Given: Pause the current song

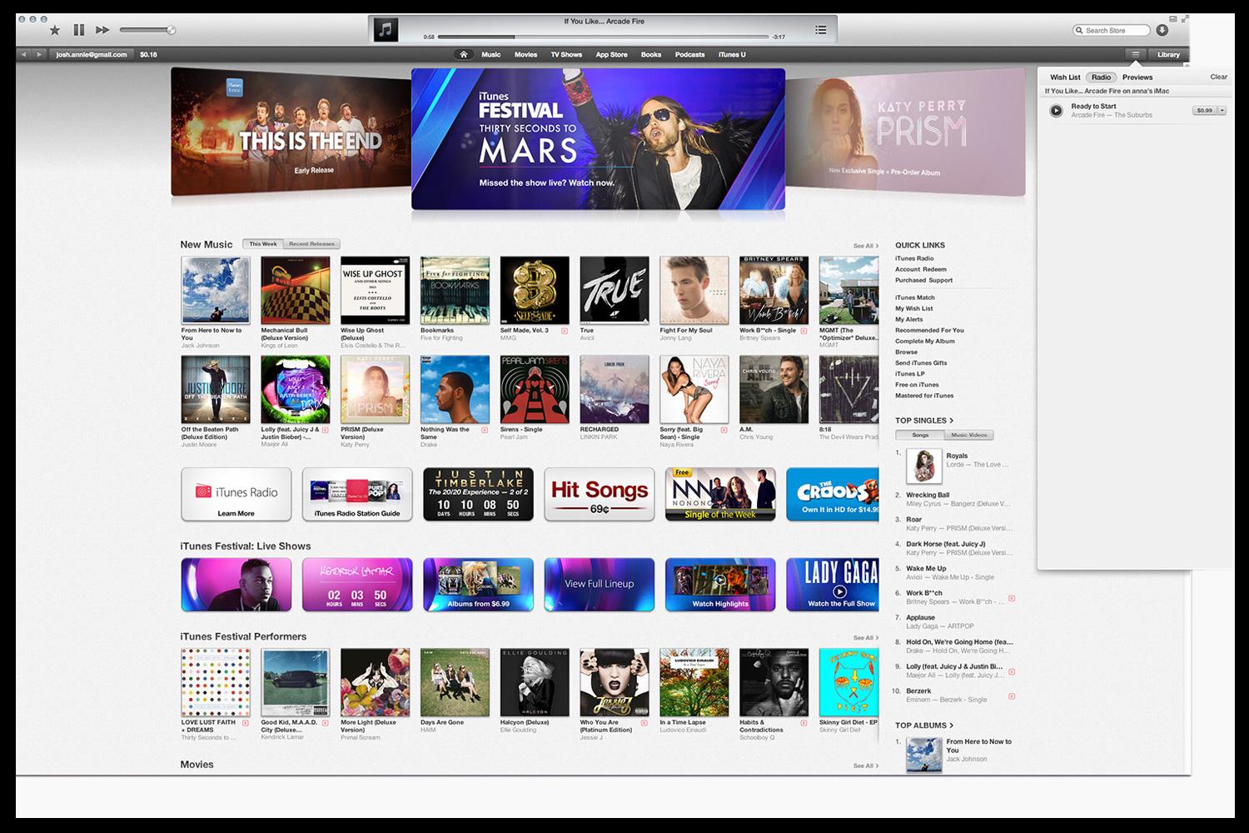Looking at the screenshot, I should pos(79,30).
